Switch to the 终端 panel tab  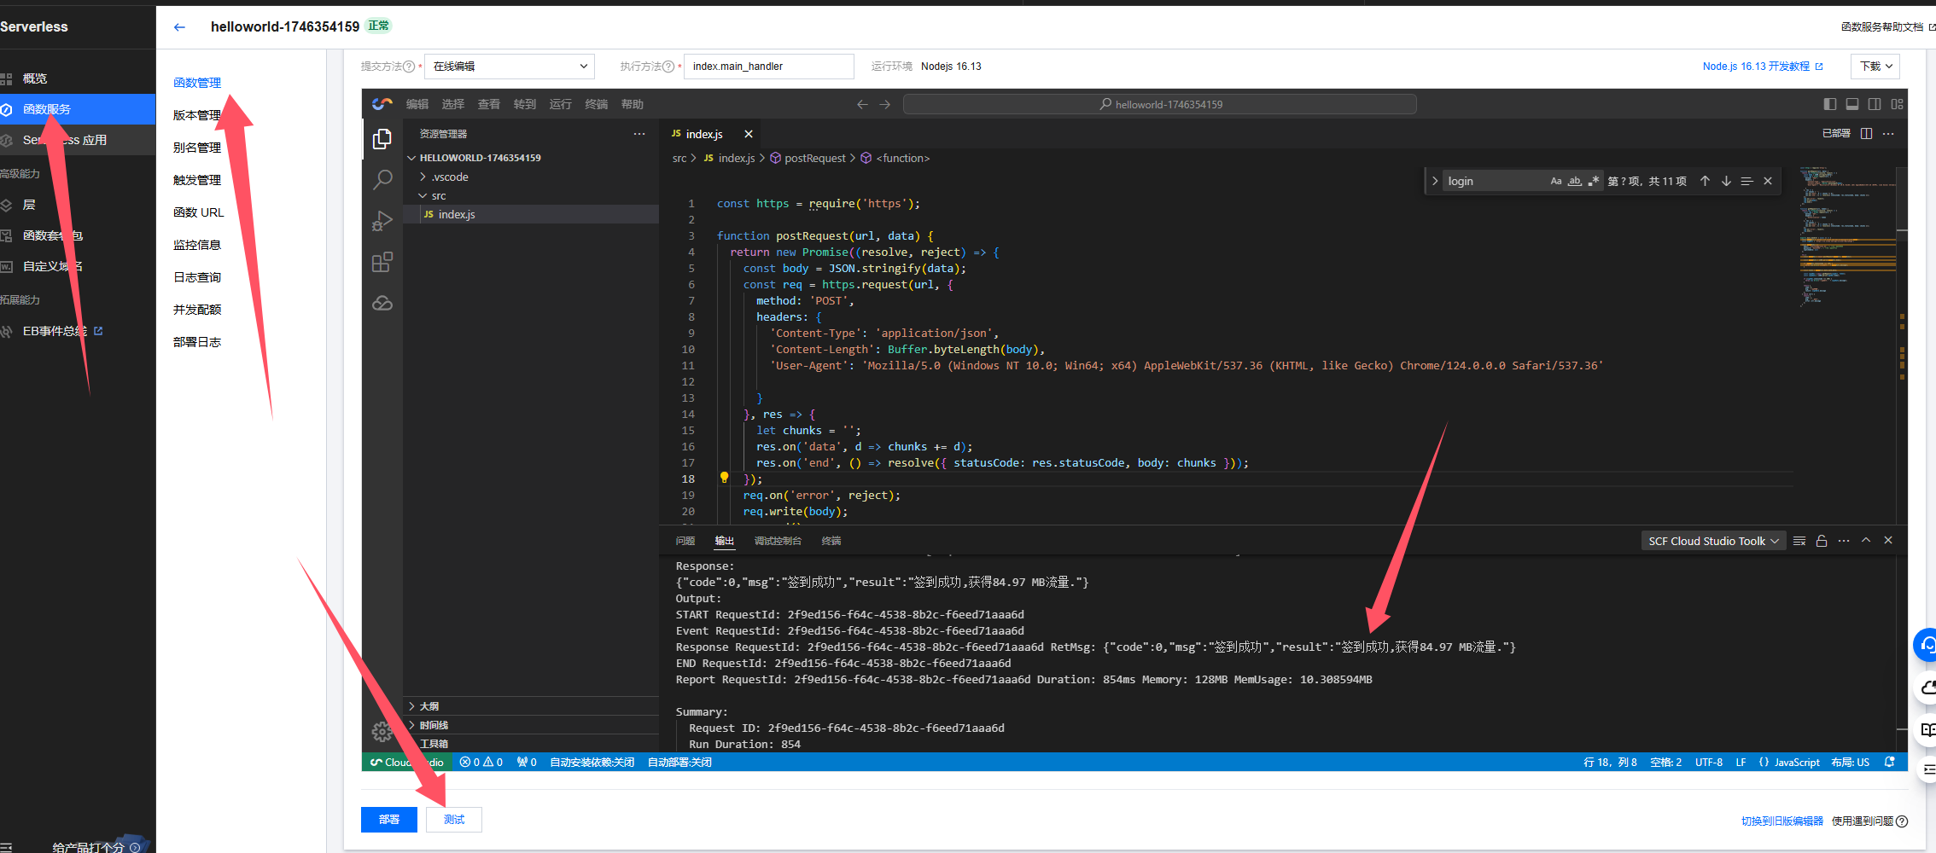click(831, 541)
